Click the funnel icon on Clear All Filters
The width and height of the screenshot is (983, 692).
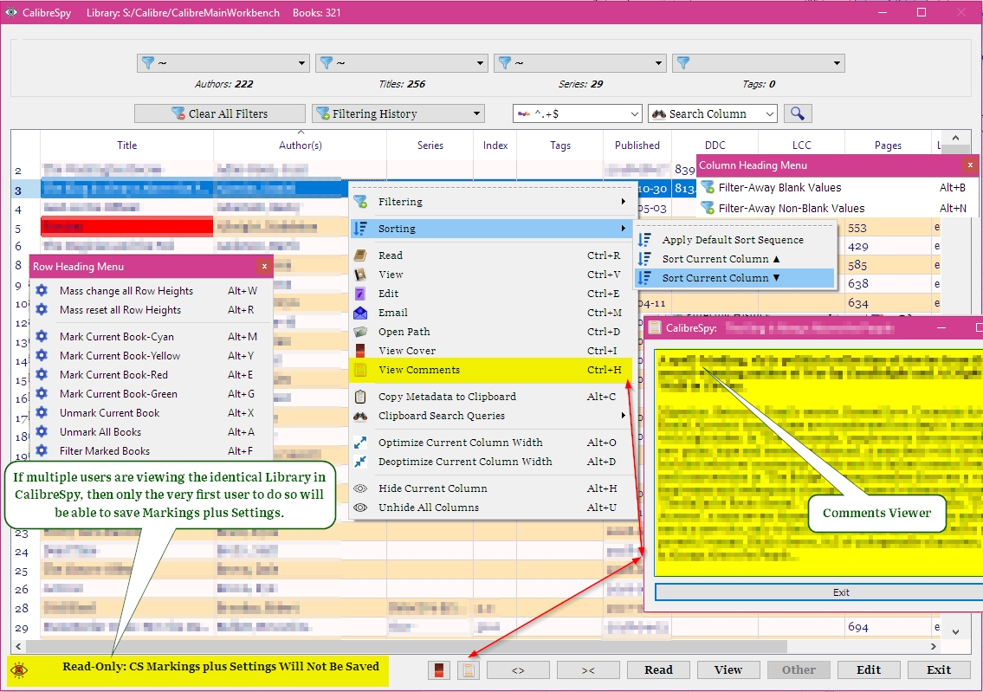click(x=178, y=113)
